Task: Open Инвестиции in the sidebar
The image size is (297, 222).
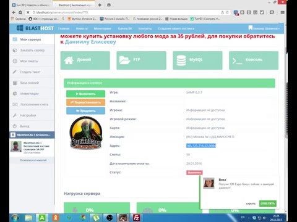Action: tap(32, 94)
